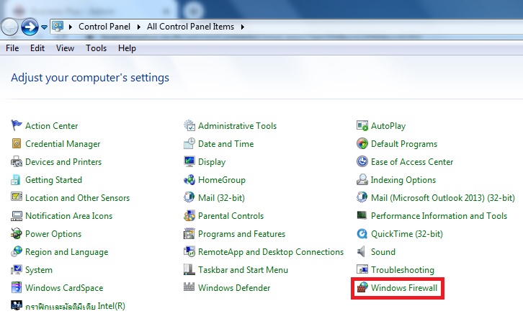Click the Control Panel breadcrumb
This screenshot has height=319, width=523.
click(x=104, y=27)
